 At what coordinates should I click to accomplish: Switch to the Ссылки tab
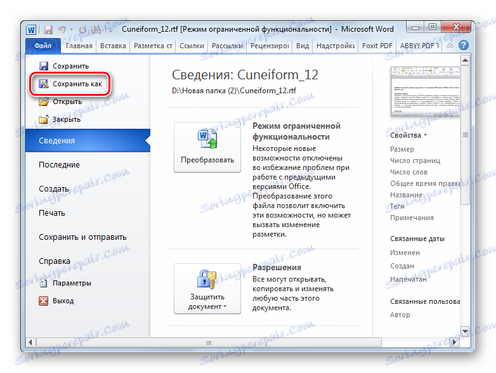[192, 46]
